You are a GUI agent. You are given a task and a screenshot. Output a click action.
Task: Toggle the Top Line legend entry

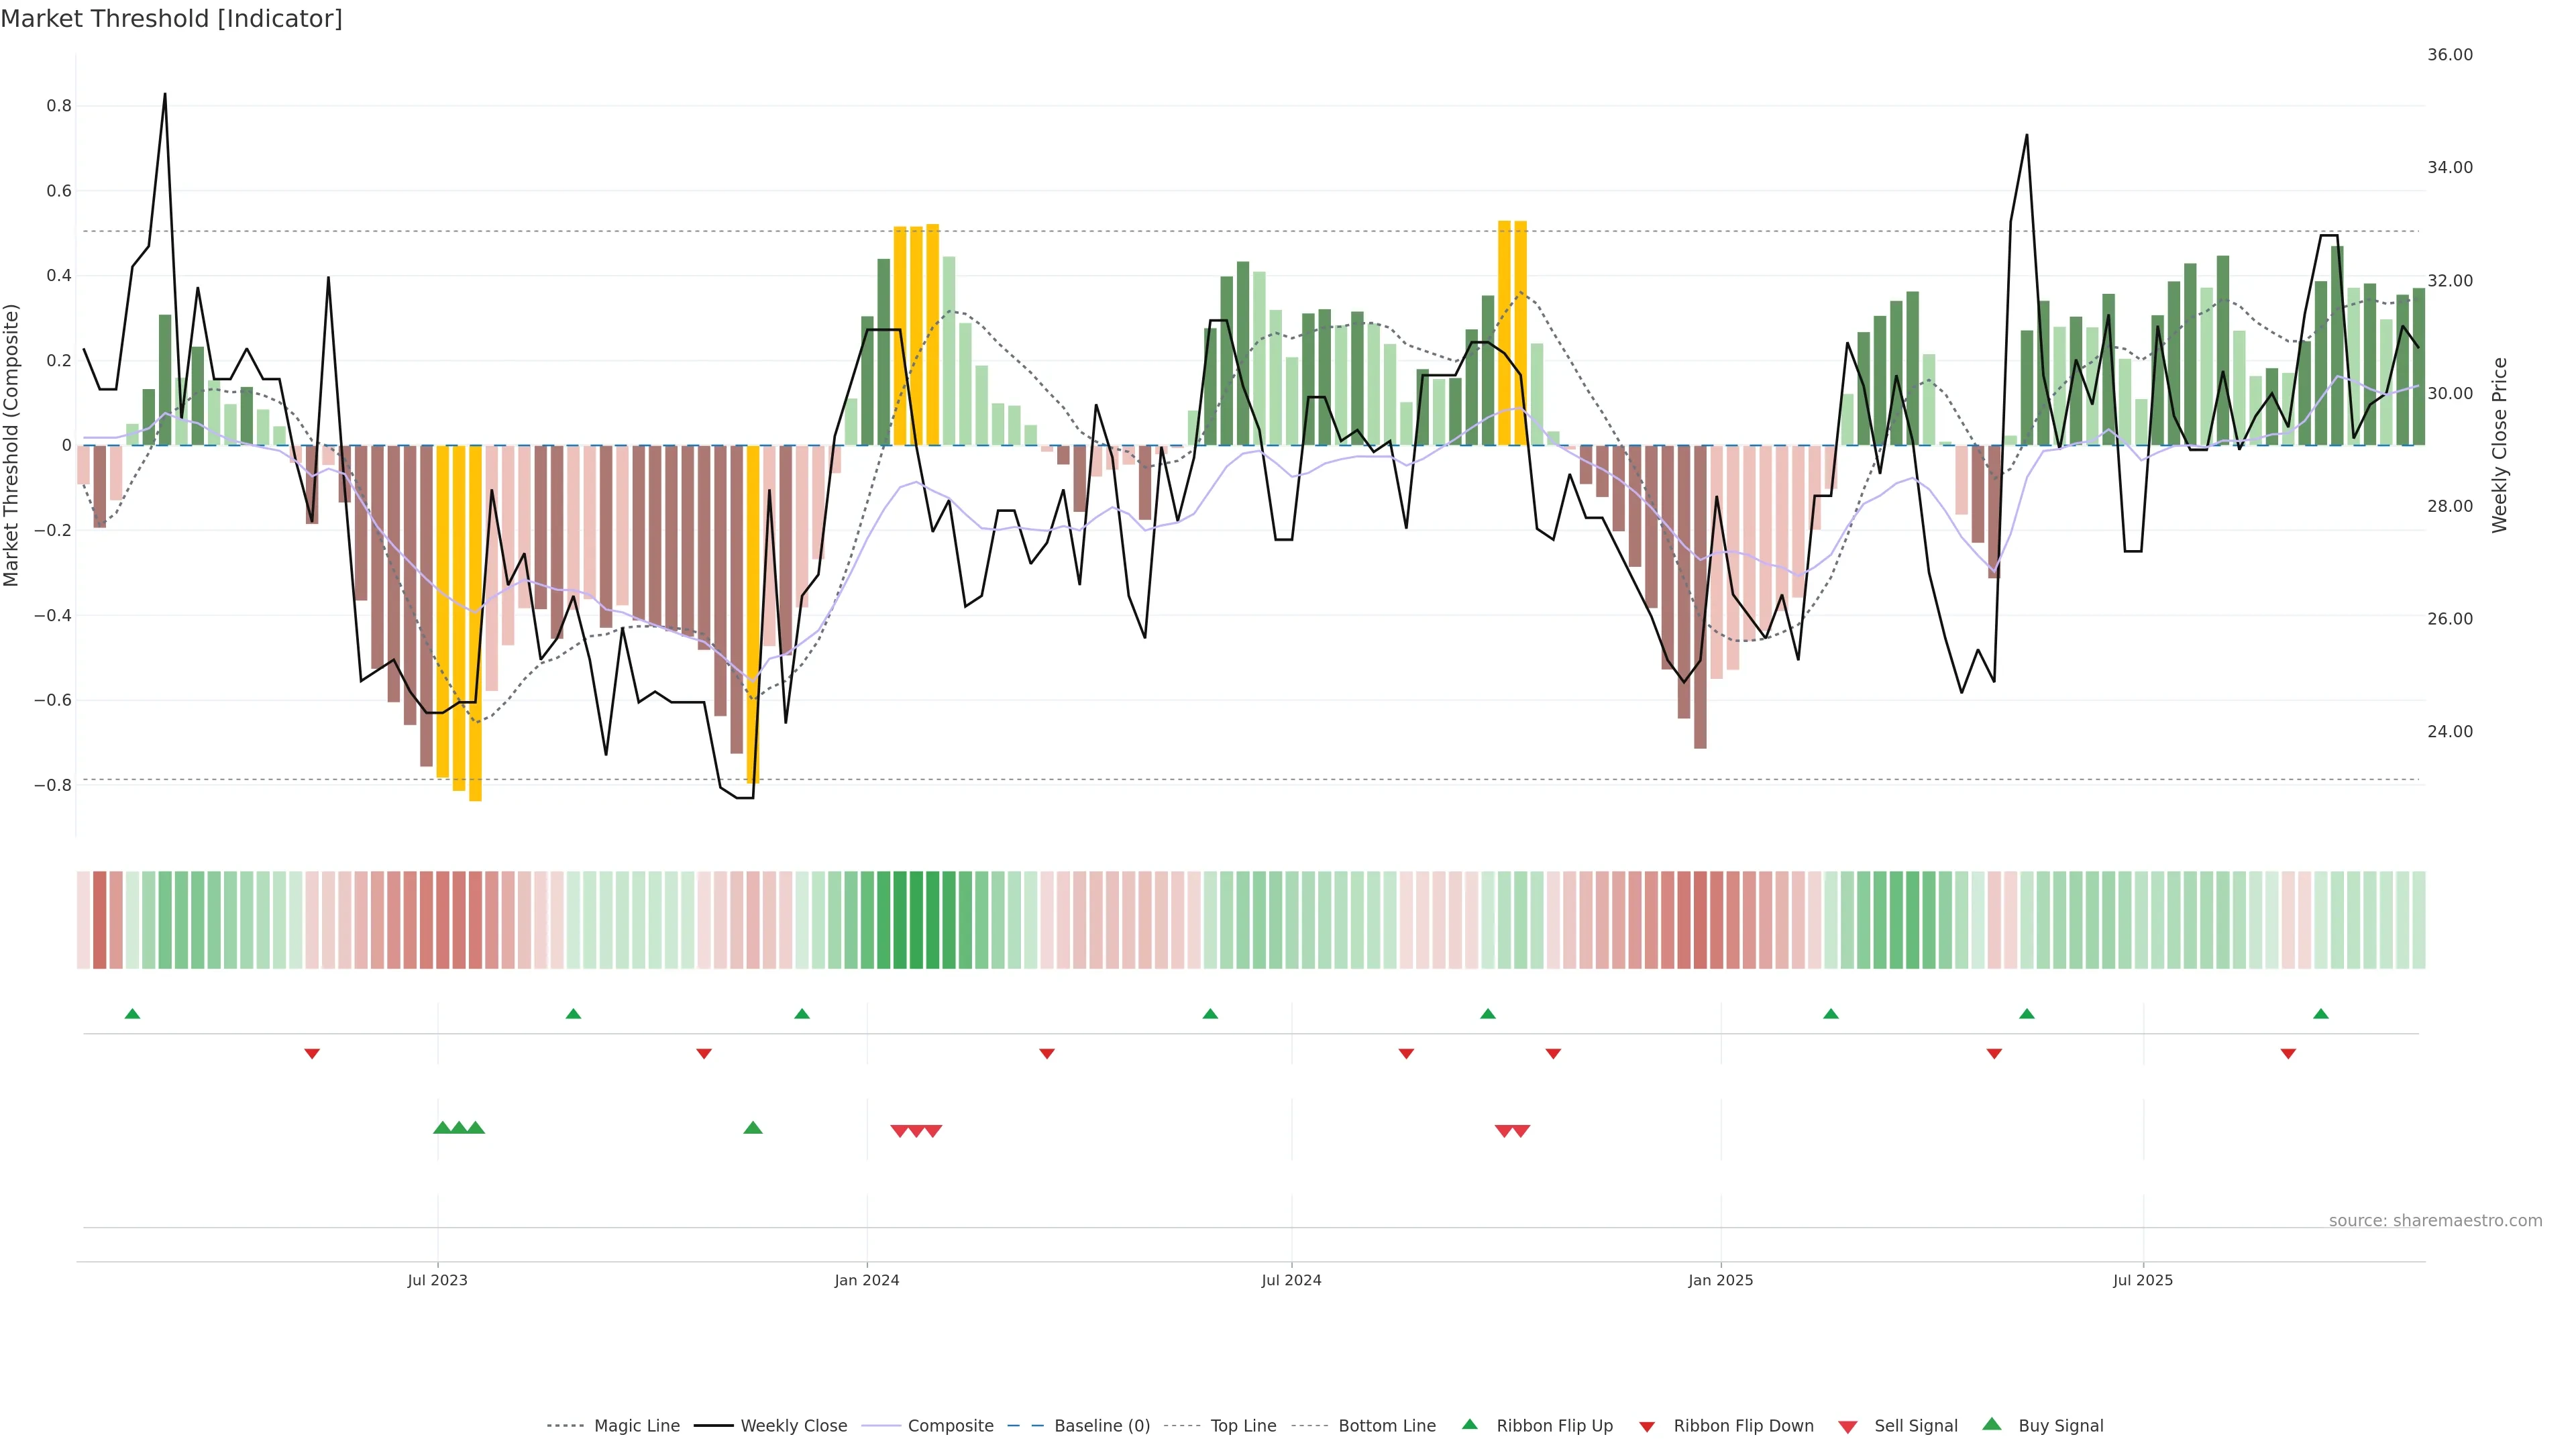(1243, 1426)
